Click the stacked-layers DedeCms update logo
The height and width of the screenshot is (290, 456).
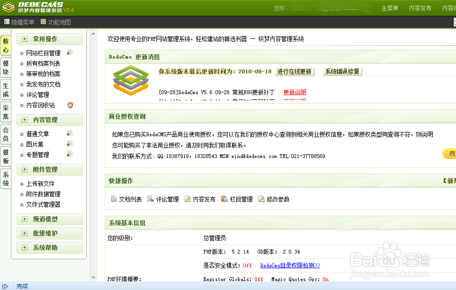point(131,80)
